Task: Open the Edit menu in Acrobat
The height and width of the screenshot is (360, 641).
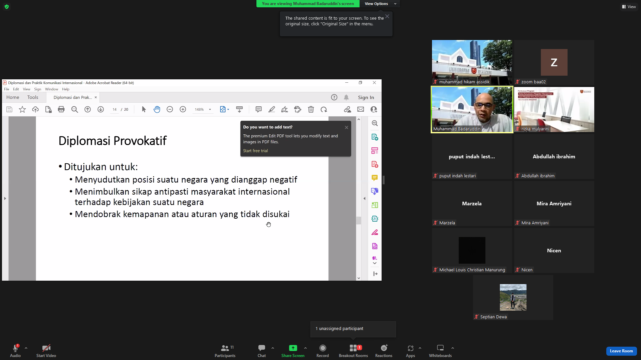Action: [16, 89]
